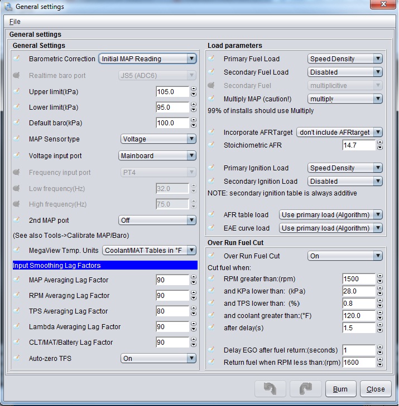Click the help icon beside Voltage input port

pyautogui.click(x=17, y=155)
